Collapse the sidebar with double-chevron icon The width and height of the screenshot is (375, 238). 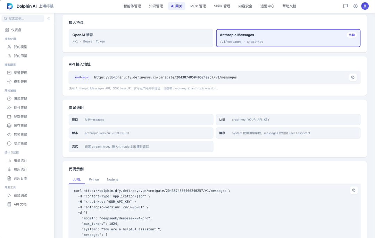[49, 18]
